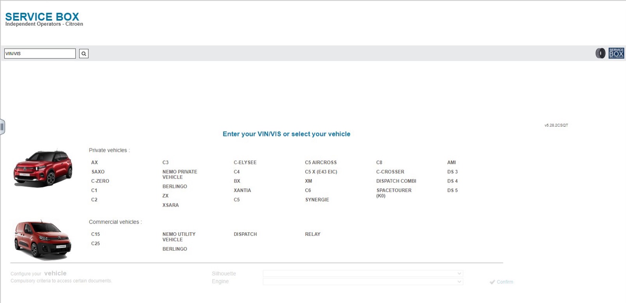Select the C2 model
Screen dimensions: 626x303
(94, 200)
